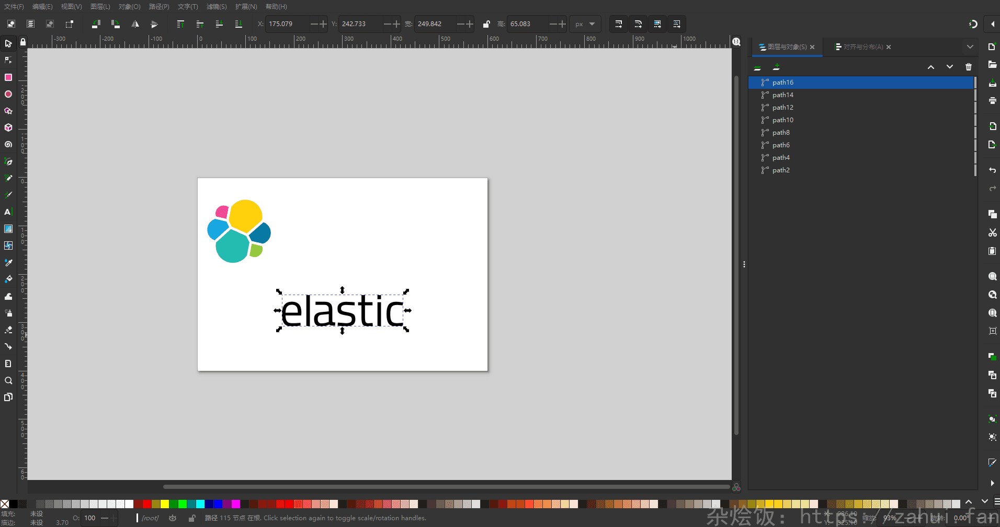Toggle the ruler guide lock icon
The height and width of the screenshot is (527, 1000).
[23, 42]
